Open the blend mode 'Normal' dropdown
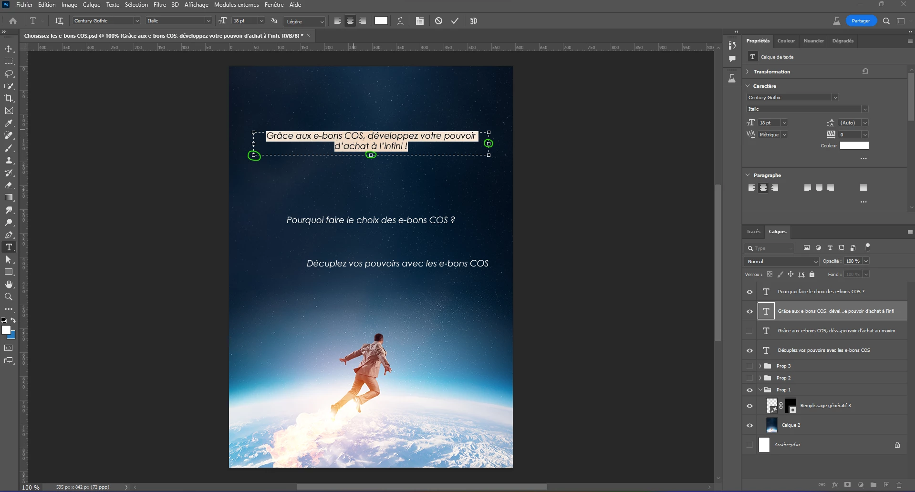Viewport: 915px width, 492px height. pyautogui.click(x=781, y=261)
